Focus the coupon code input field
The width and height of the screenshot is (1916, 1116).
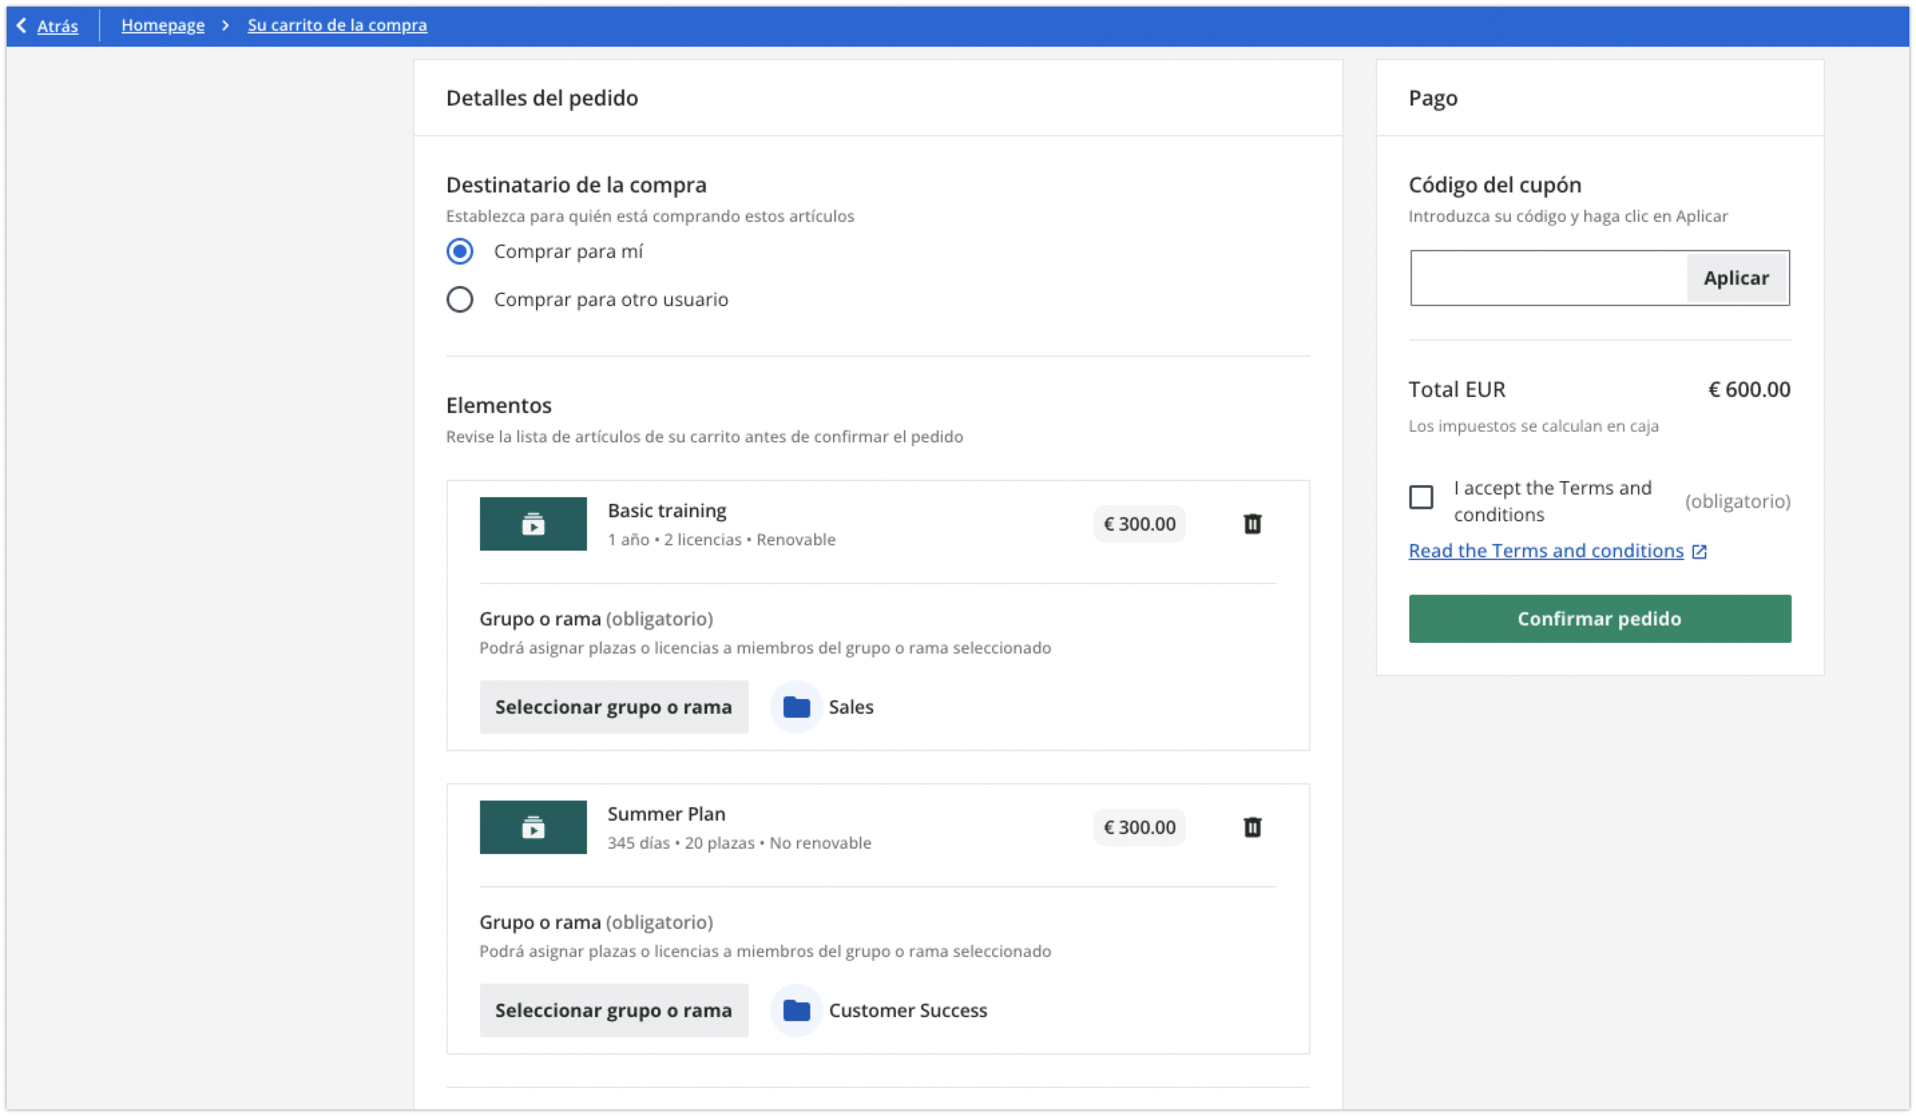click(1548, 278)
